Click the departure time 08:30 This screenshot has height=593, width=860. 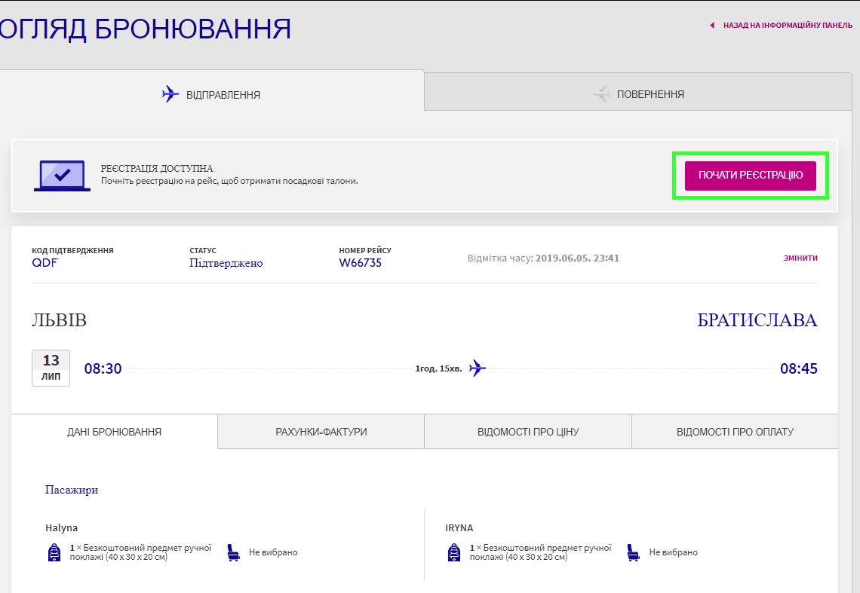pyautogui.click(x=103, y=368)
